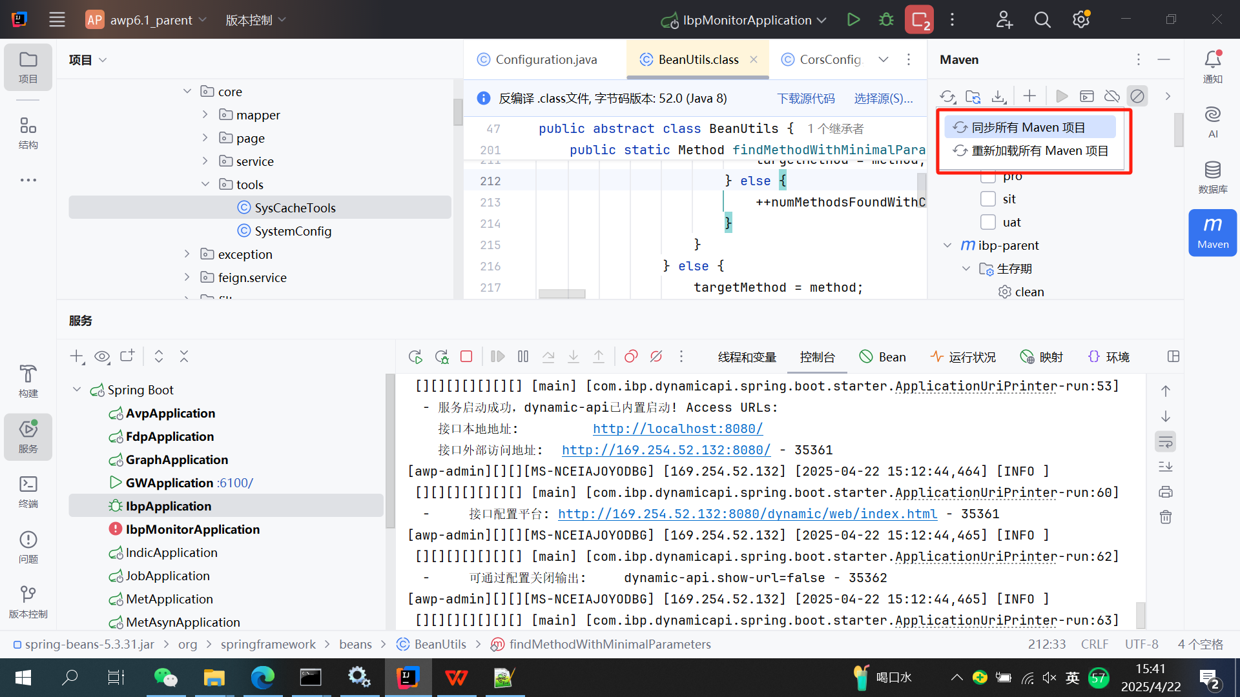Click the add collaborator profile icon
The width and height of the screenshot is (1240, 697).
(x=1004, y=19)
